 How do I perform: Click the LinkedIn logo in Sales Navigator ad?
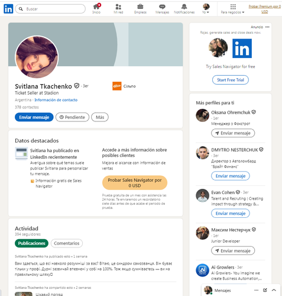(x=242, y=49)
